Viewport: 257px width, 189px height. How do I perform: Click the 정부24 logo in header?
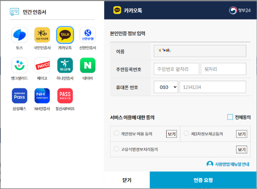coord(240,10)
